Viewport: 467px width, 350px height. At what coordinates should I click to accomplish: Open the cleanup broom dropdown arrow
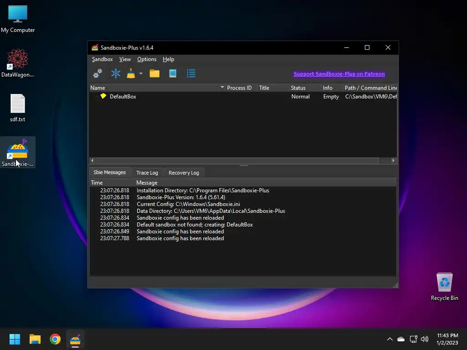pos(141,73)
